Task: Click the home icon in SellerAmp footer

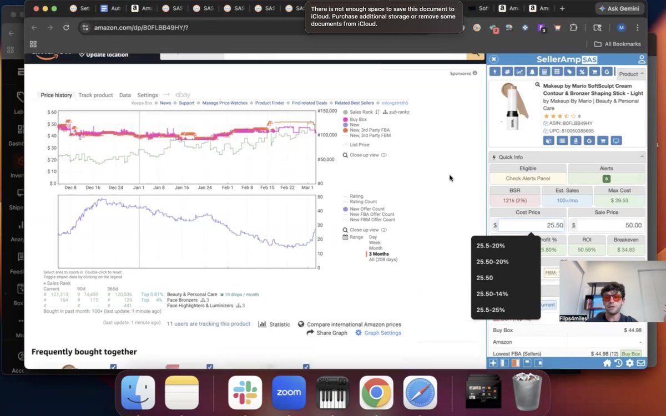Action: click(607, 363)
